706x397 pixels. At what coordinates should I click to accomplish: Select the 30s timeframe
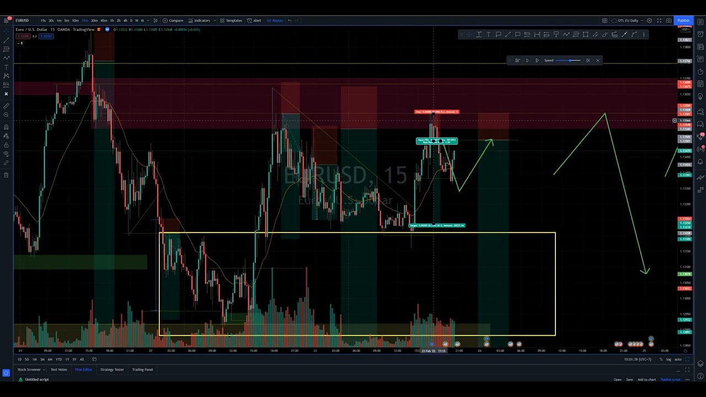click(51, 20)
